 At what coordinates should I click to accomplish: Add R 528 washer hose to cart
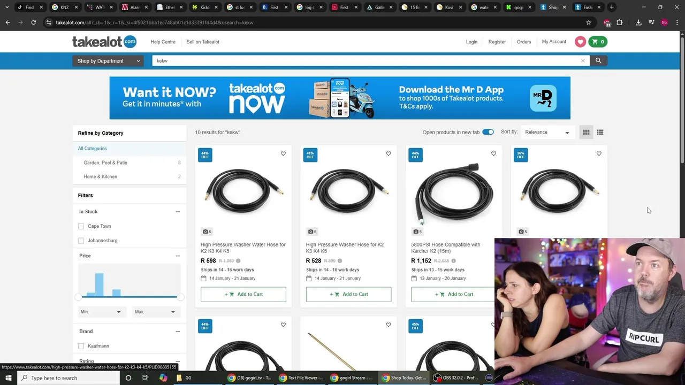click(x=348, y=294)
